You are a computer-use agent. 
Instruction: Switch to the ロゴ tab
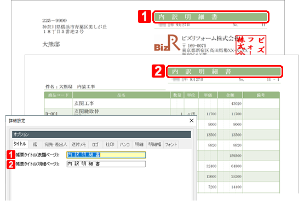point(95,144)
